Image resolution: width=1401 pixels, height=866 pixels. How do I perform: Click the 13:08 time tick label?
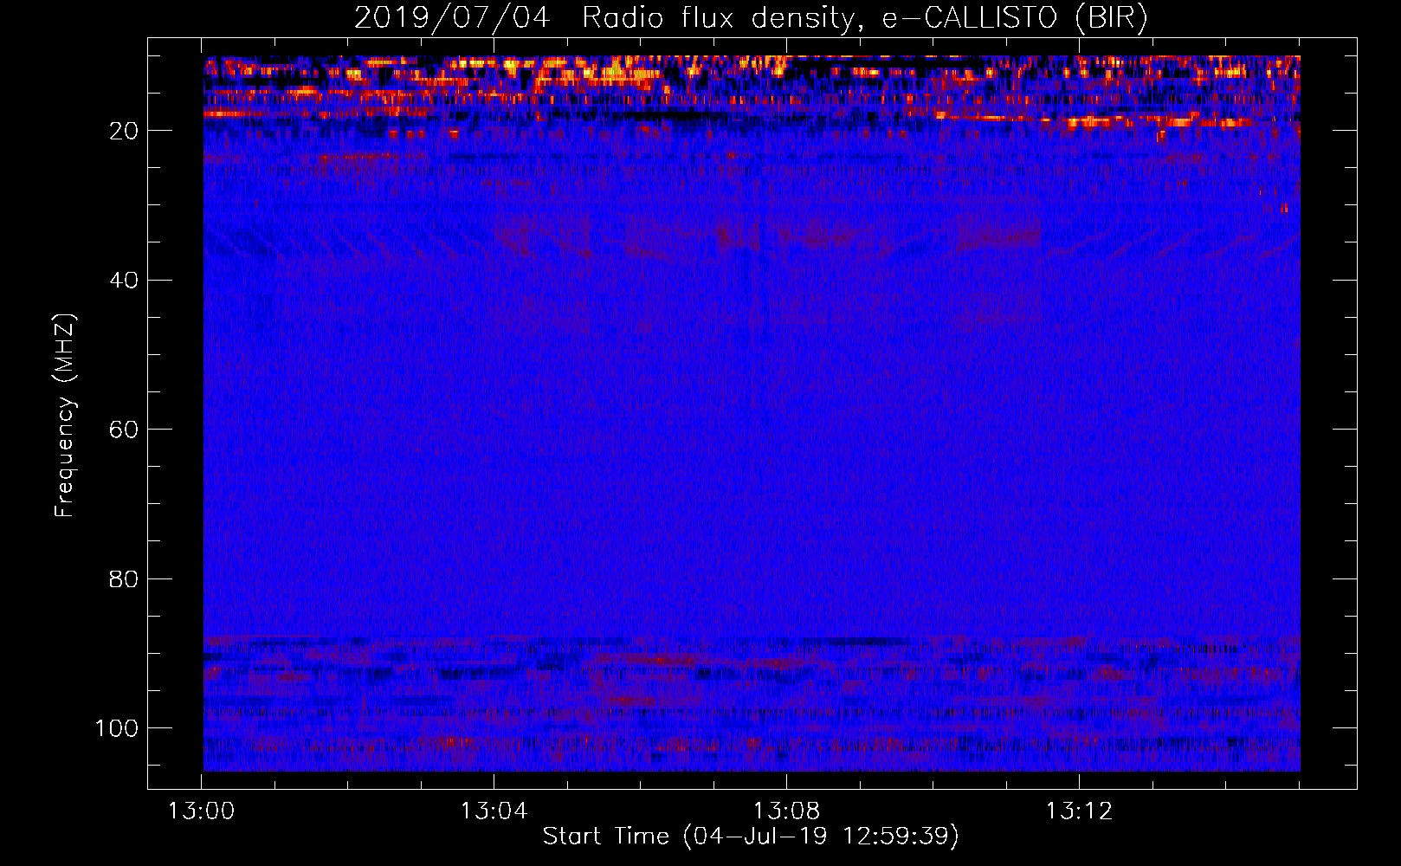pyautogui.click(x=786, y=811)
